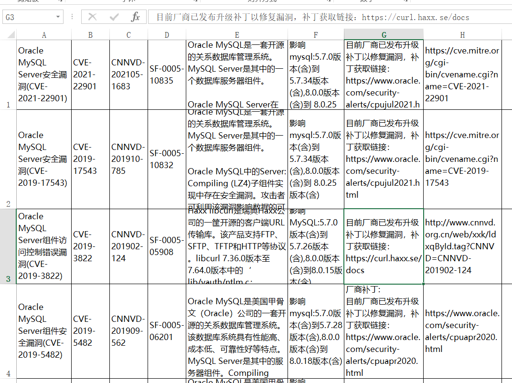Select column D header
The width and height of the screenshot is (512, 383).
(167, 34)
